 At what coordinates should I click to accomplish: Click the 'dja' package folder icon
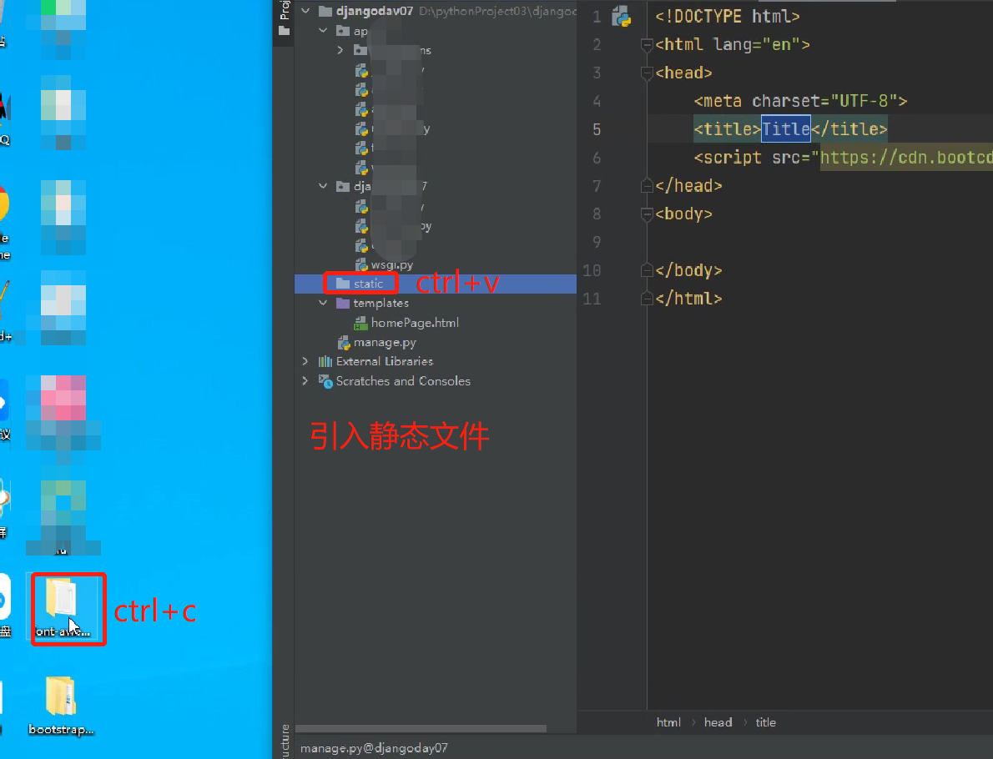pyautogui.click(x=343, y=186)
